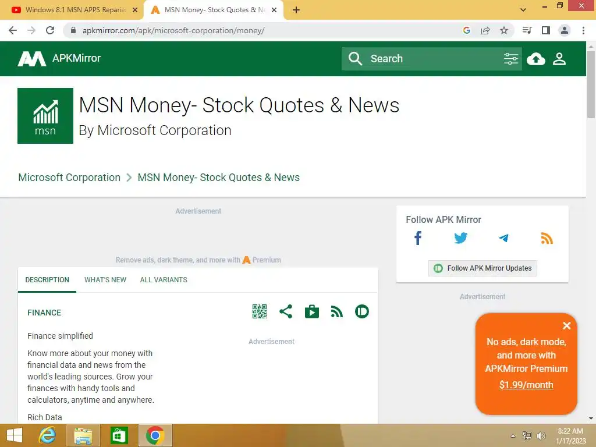
Task: Click the cloud upload APK icon
Action: pyautogui.click(x=536, y=59)
